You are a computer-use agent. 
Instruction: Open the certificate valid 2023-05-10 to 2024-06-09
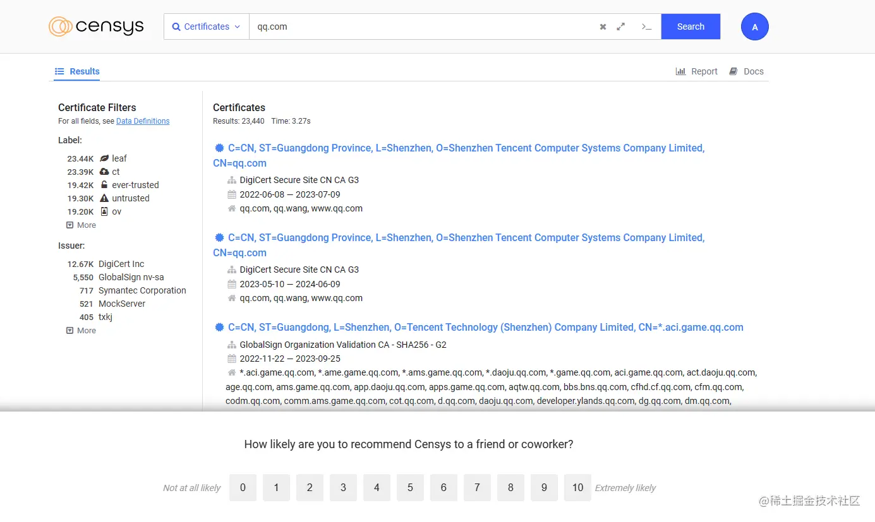coord(459,245)
